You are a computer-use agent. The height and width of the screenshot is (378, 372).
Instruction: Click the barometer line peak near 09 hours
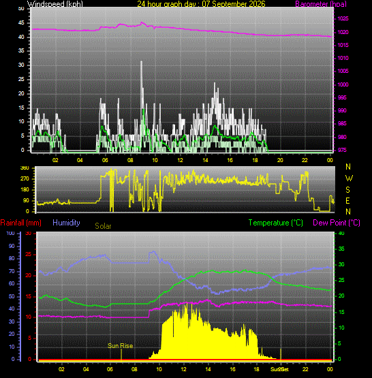coord(142,23)
